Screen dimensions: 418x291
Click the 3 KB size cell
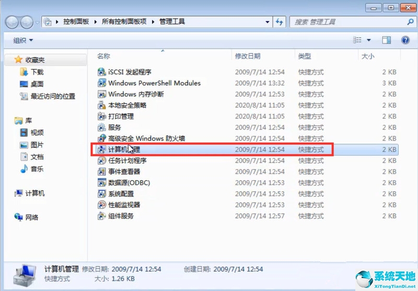point(389,83)
